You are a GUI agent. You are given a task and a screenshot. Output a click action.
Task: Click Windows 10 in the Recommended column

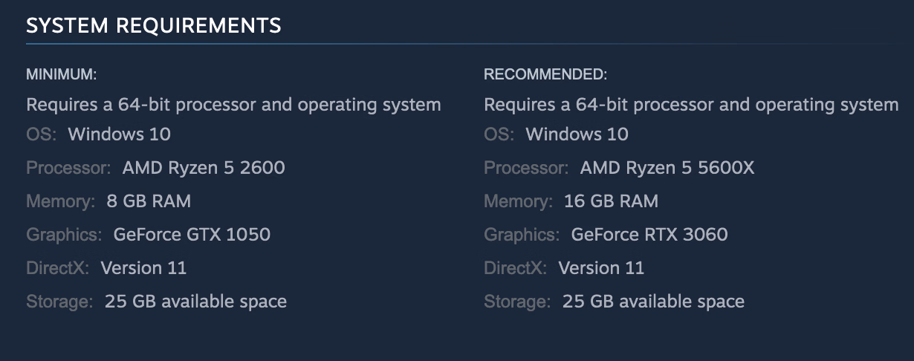(x=577, y=134)
